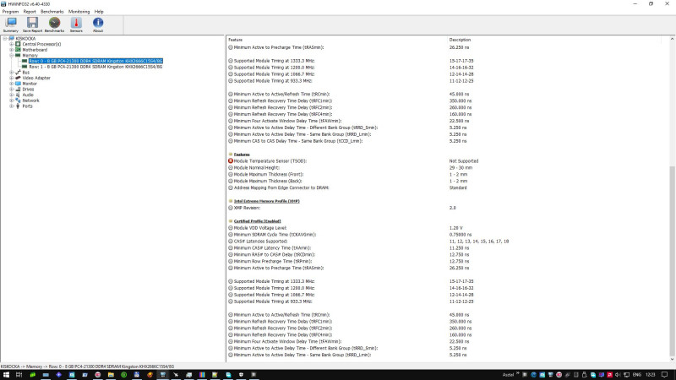
Task: Click the Bus icon in tree
Action: coord(18,73)
